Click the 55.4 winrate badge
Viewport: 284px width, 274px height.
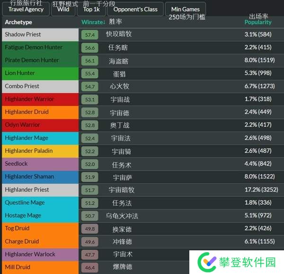tap(90, 73)
